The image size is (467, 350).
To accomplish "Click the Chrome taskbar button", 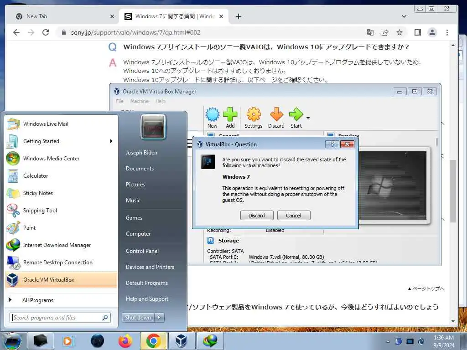I will [153, 341].
